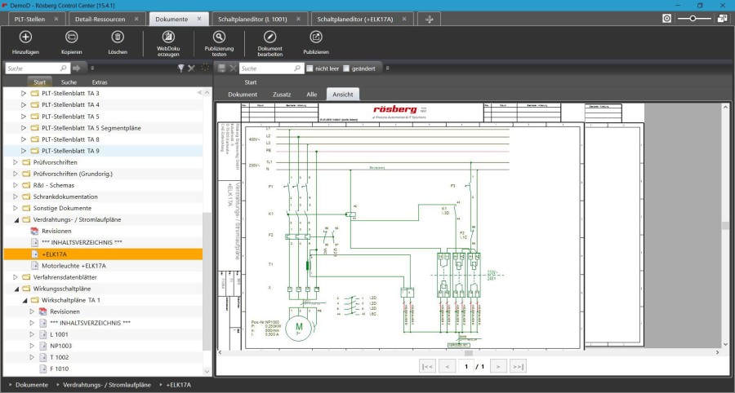Toggle the nicht leer checkbox

pos(310,68)
